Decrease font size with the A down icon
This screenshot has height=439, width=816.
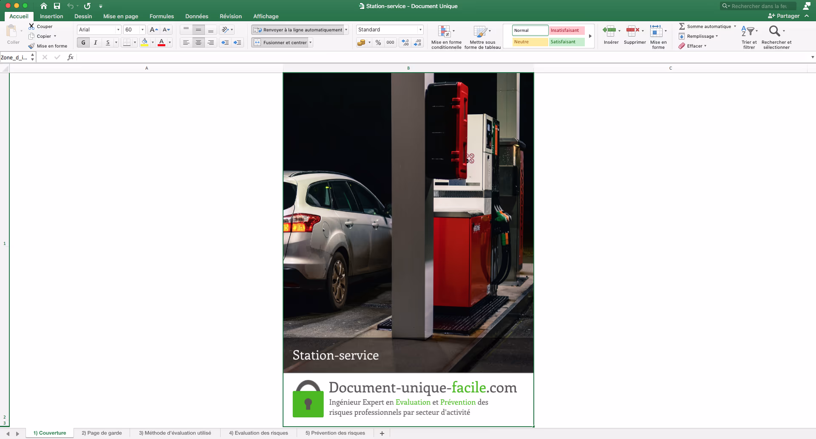click(167, 30)
